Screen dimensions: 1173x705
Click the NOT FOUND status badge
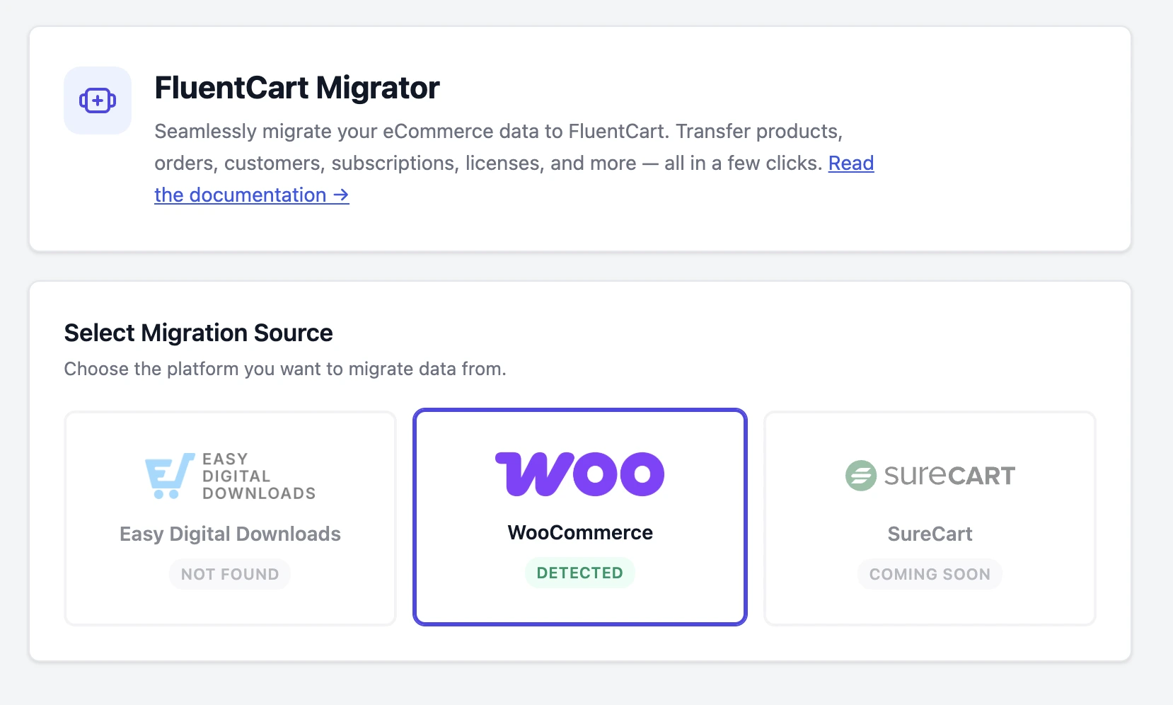(x=230, y=574)
